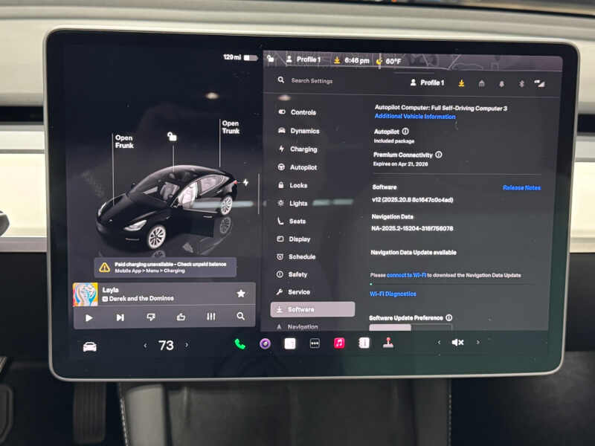This screenshot has width=595, height=446.
Task: Open the media equalizer sliders icon
Action: (x=211, y=317)
